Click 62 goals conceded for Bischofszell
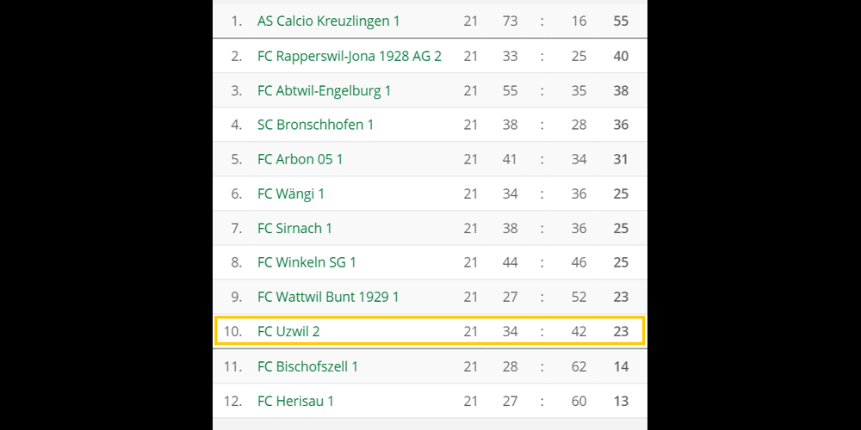The image size is (861, 430). [x=579, y=366]
